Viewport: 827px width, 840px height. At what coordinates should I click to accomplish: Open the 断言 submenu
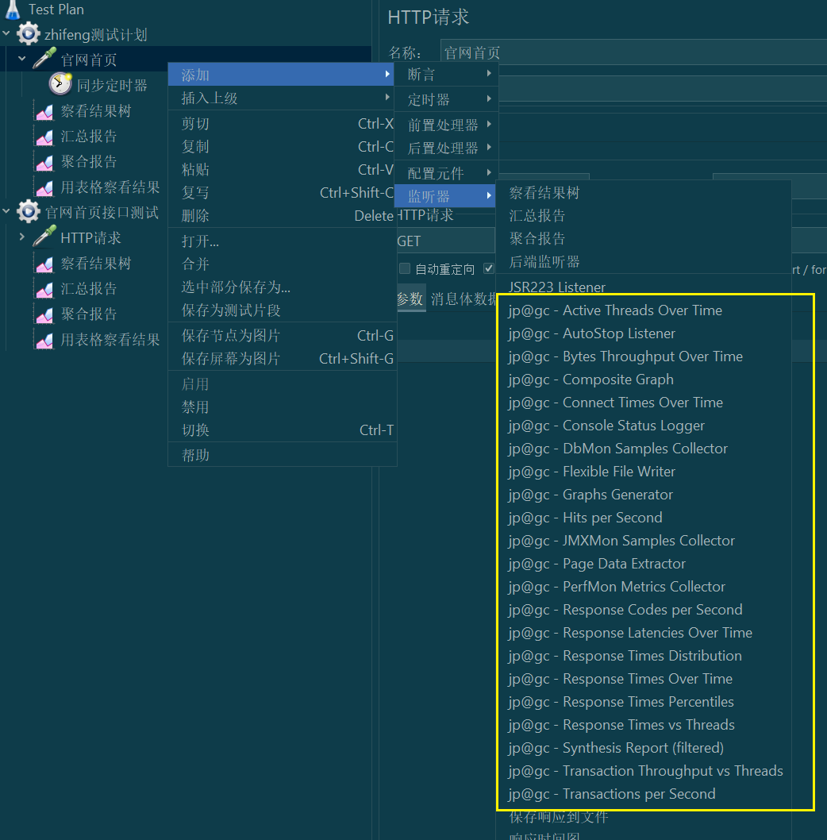pos(447,74)
